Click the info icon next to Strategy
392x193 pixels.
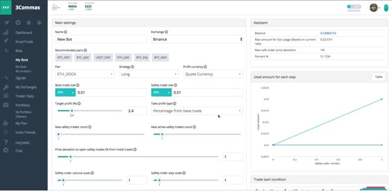[x=133, y=67]
